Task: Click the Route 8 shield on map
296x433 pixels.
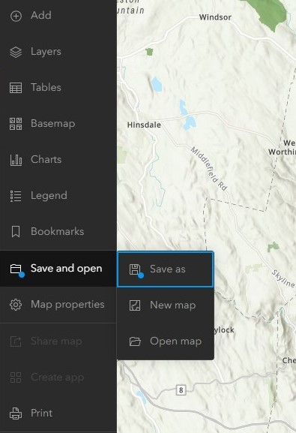Action: pyautogui.click(x=181, y=390)
